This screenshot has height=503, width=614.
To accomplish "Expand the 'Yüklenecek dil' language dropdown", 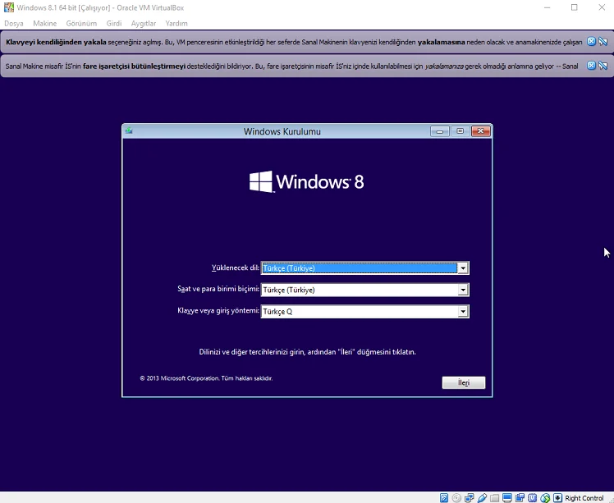I will tap(463, 268).
